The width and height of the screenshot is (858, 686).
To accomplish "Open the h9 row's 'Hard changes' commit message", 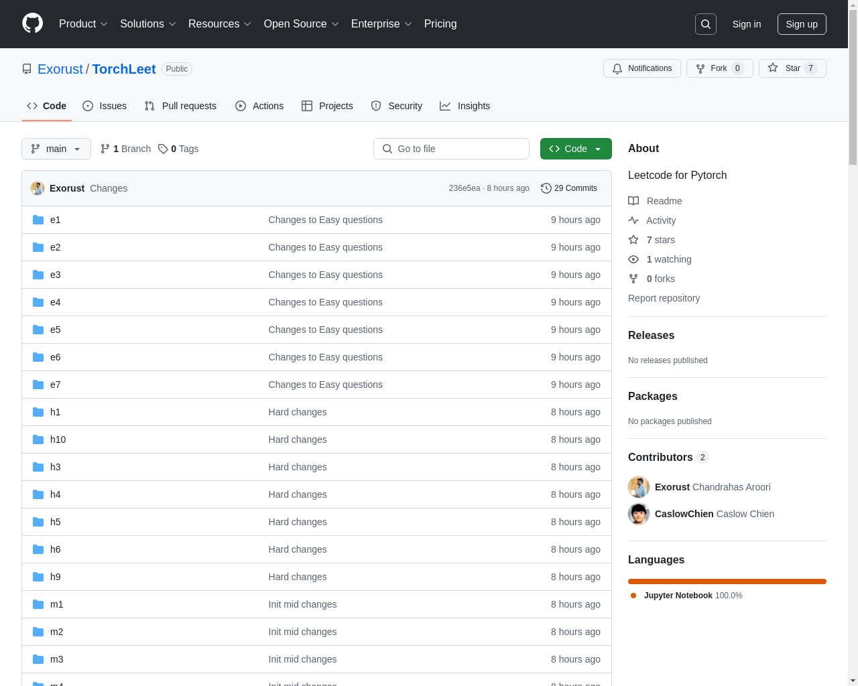I will (298, 577).
